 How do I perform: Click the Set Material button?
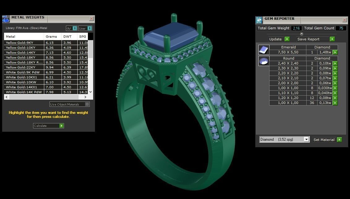327,139
